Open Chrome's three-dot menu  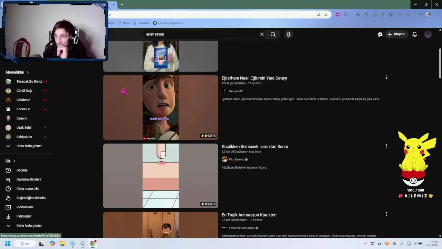tap(437, 15)
